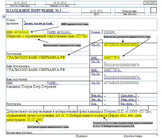The height and width of the screenshot is (138, 162).
Task: Click the "Подписи" label
Action: pyautogui.click(x=81, y=136)
